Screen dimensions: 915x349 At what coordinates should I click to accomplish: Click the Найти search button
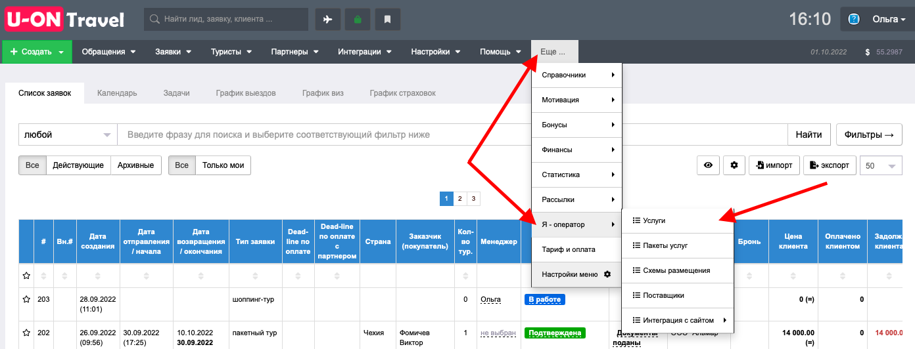pyautogui.click(x=809, y=134)
